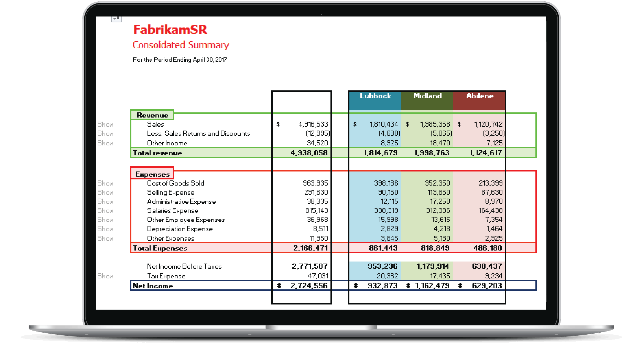Click the Net Income Before Taxes label

coord(184,266)
